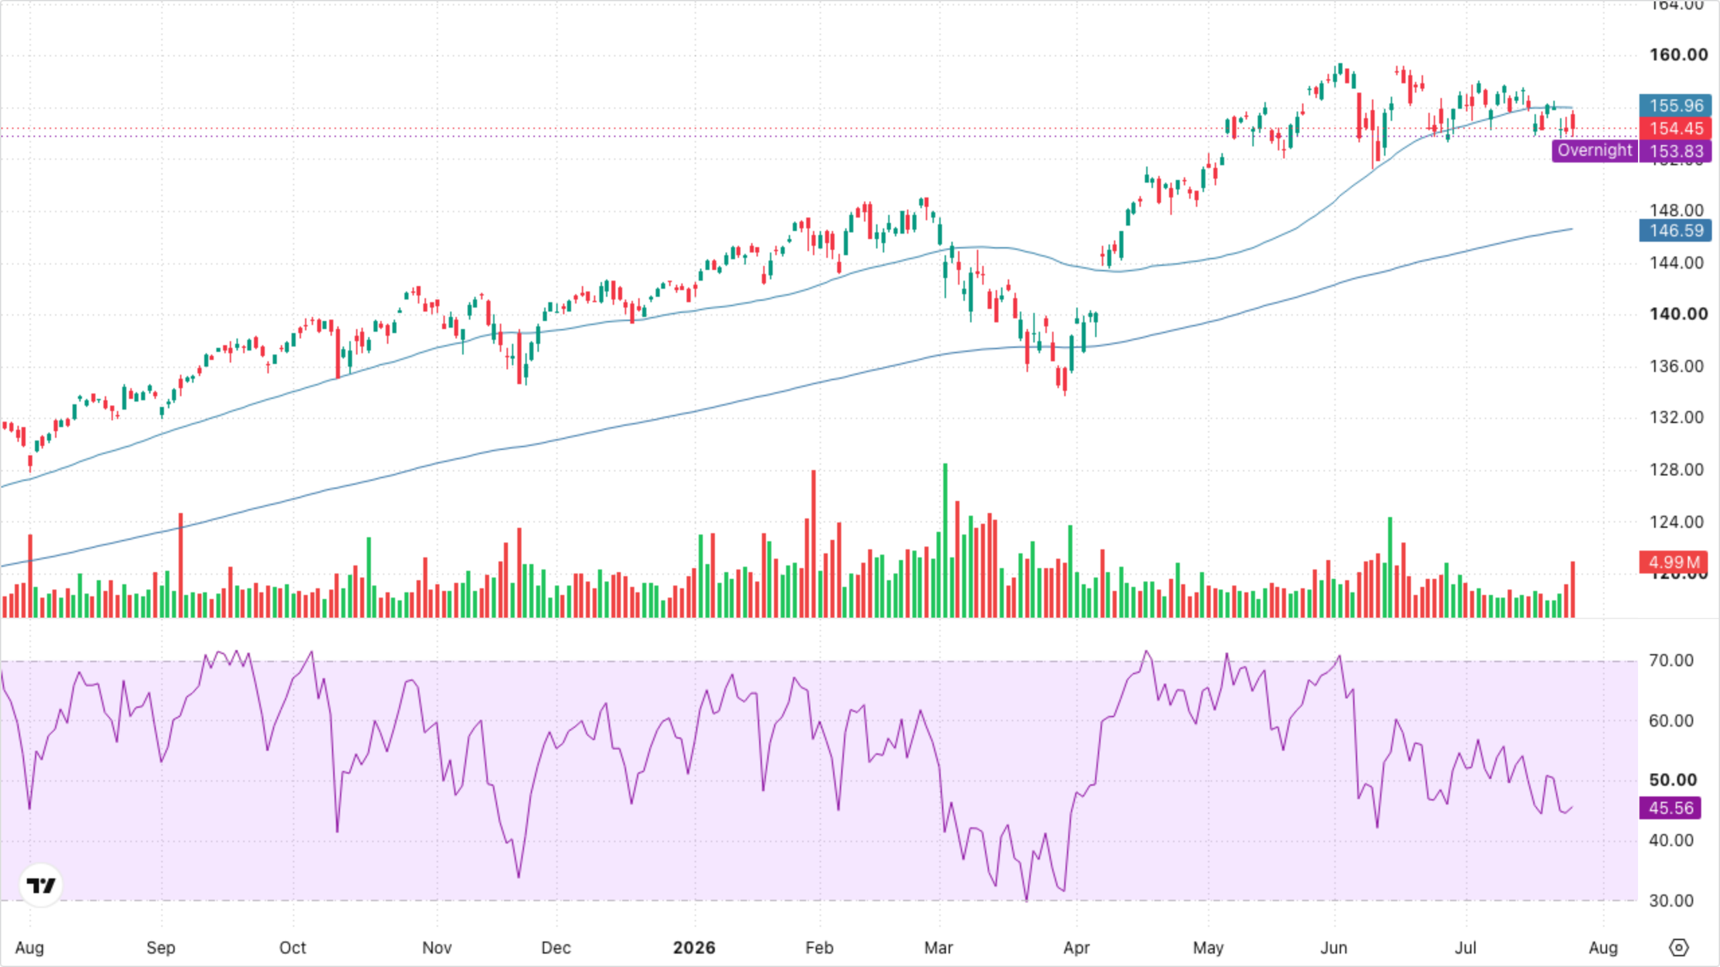The height and width of the screenshot is (967, 1720).
Task: Click the 140.00 price axis label
Action: tap(1678, 314)
